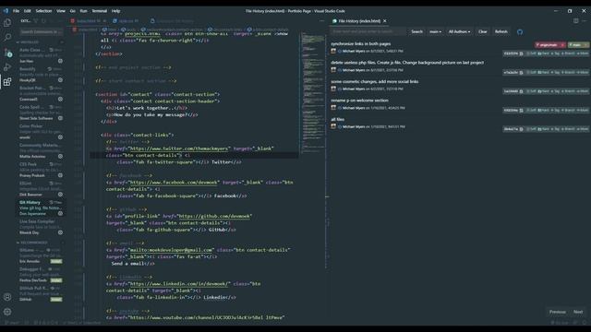
Task: Copy the 'delete useless php files' commit hash icon
Action: pos(522,72)
